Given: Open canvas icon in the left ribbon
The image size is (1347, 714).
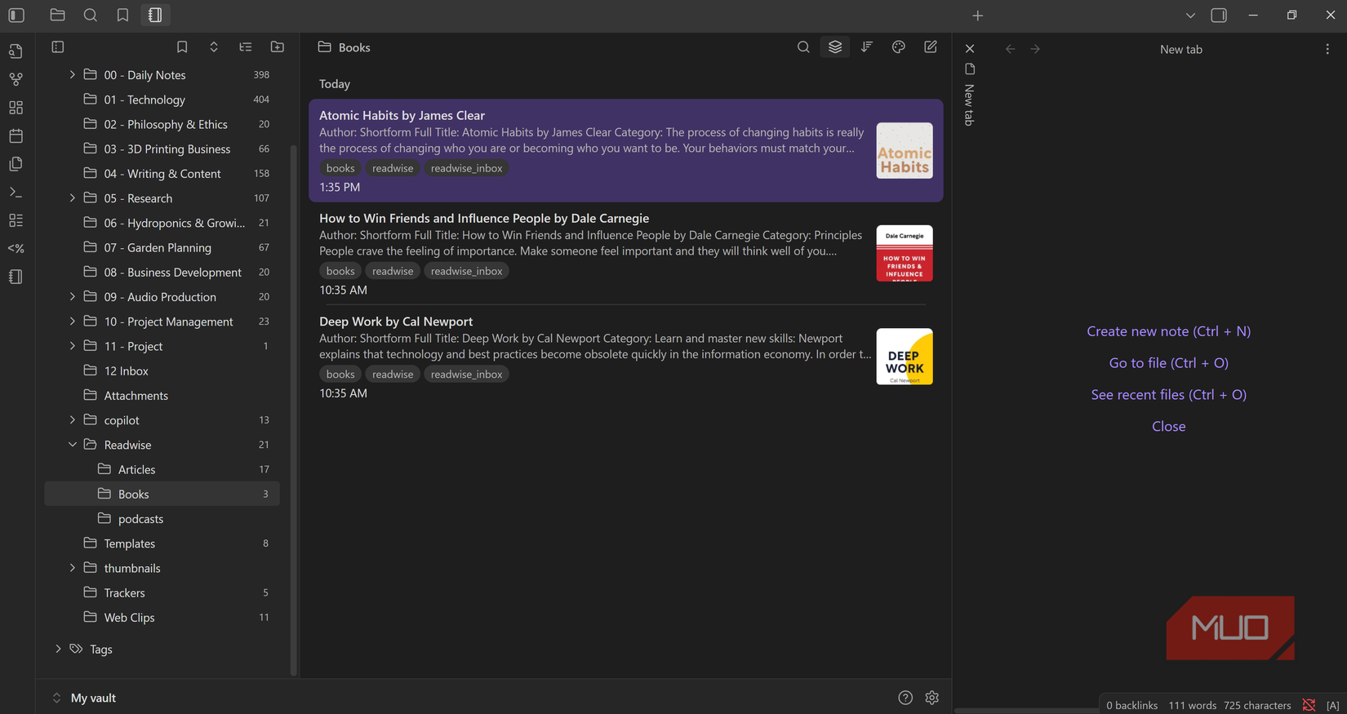Looking at the screenshot, I should tap(16, 108).
